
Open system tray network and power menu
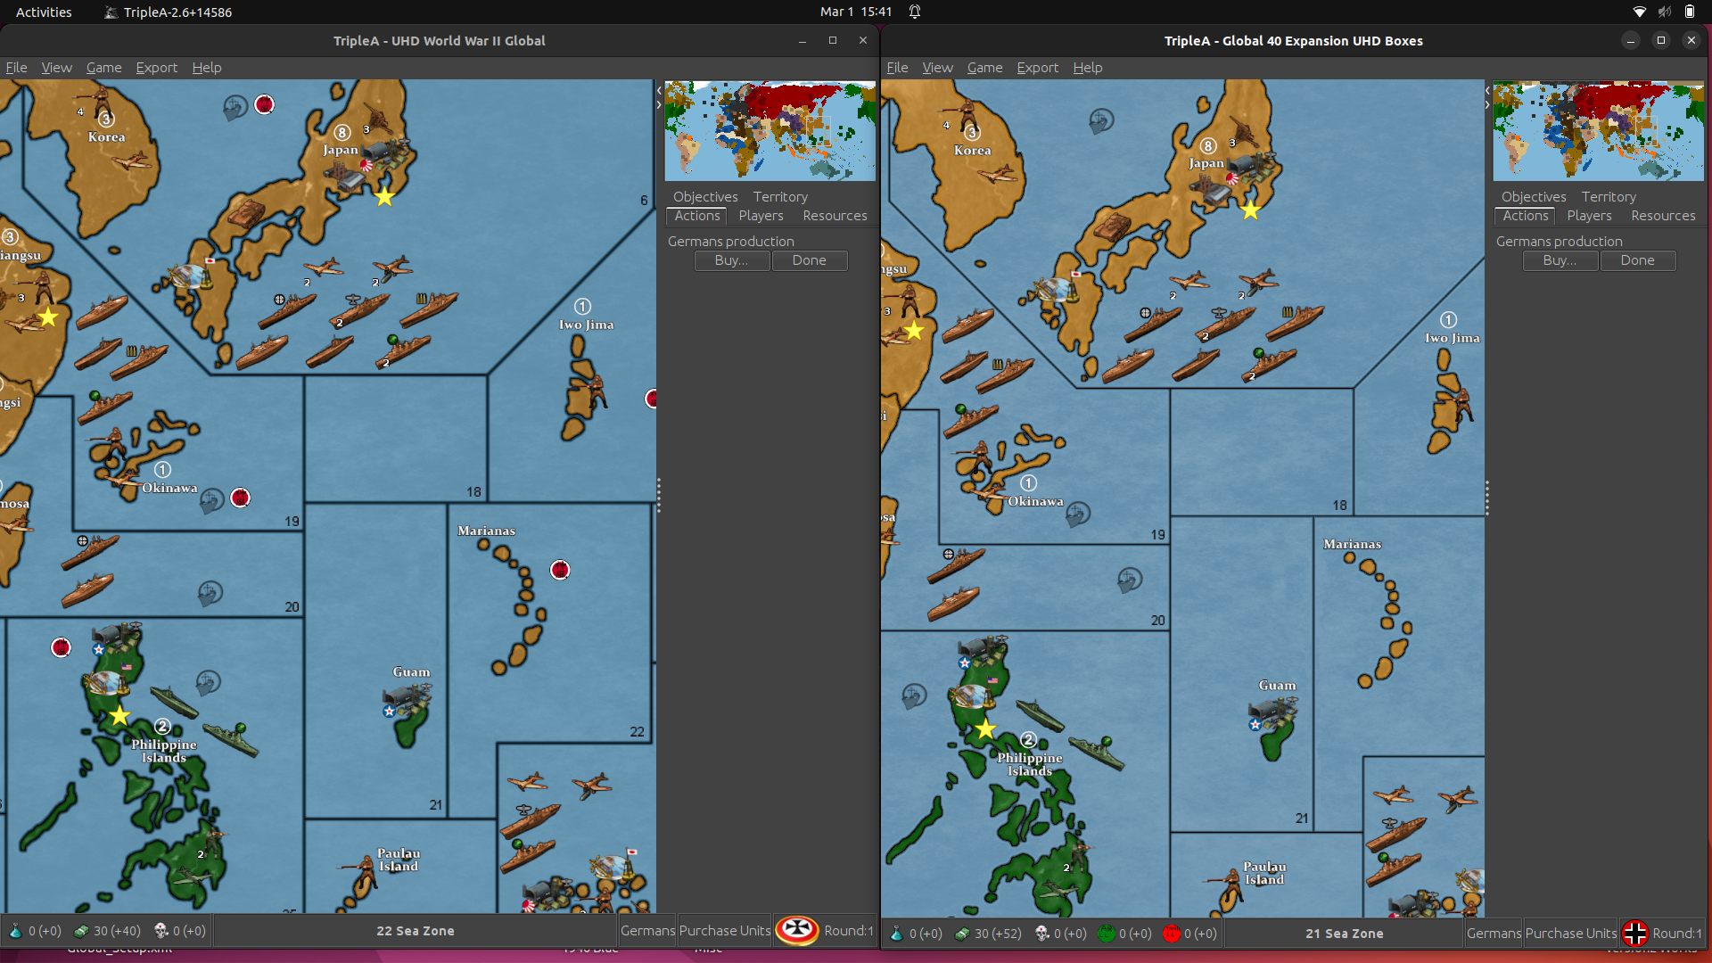tap(1664, 12)
